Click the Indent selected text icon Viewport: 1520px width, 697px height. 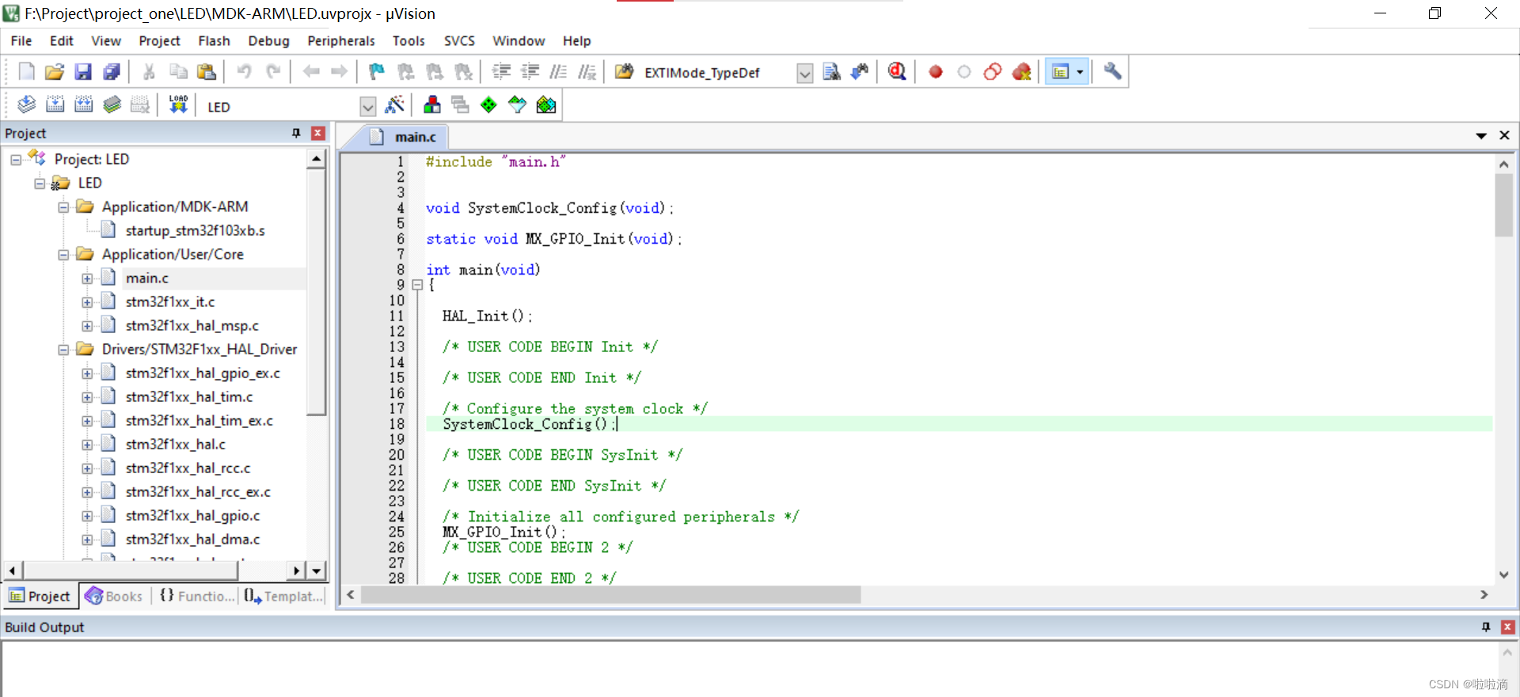(501, 72)
